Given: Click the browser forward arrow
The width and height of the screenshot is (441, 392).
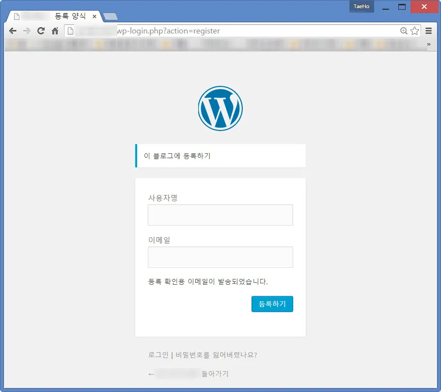Looking at the screenshot, I should pyautogui.click(x=27, y=31).
